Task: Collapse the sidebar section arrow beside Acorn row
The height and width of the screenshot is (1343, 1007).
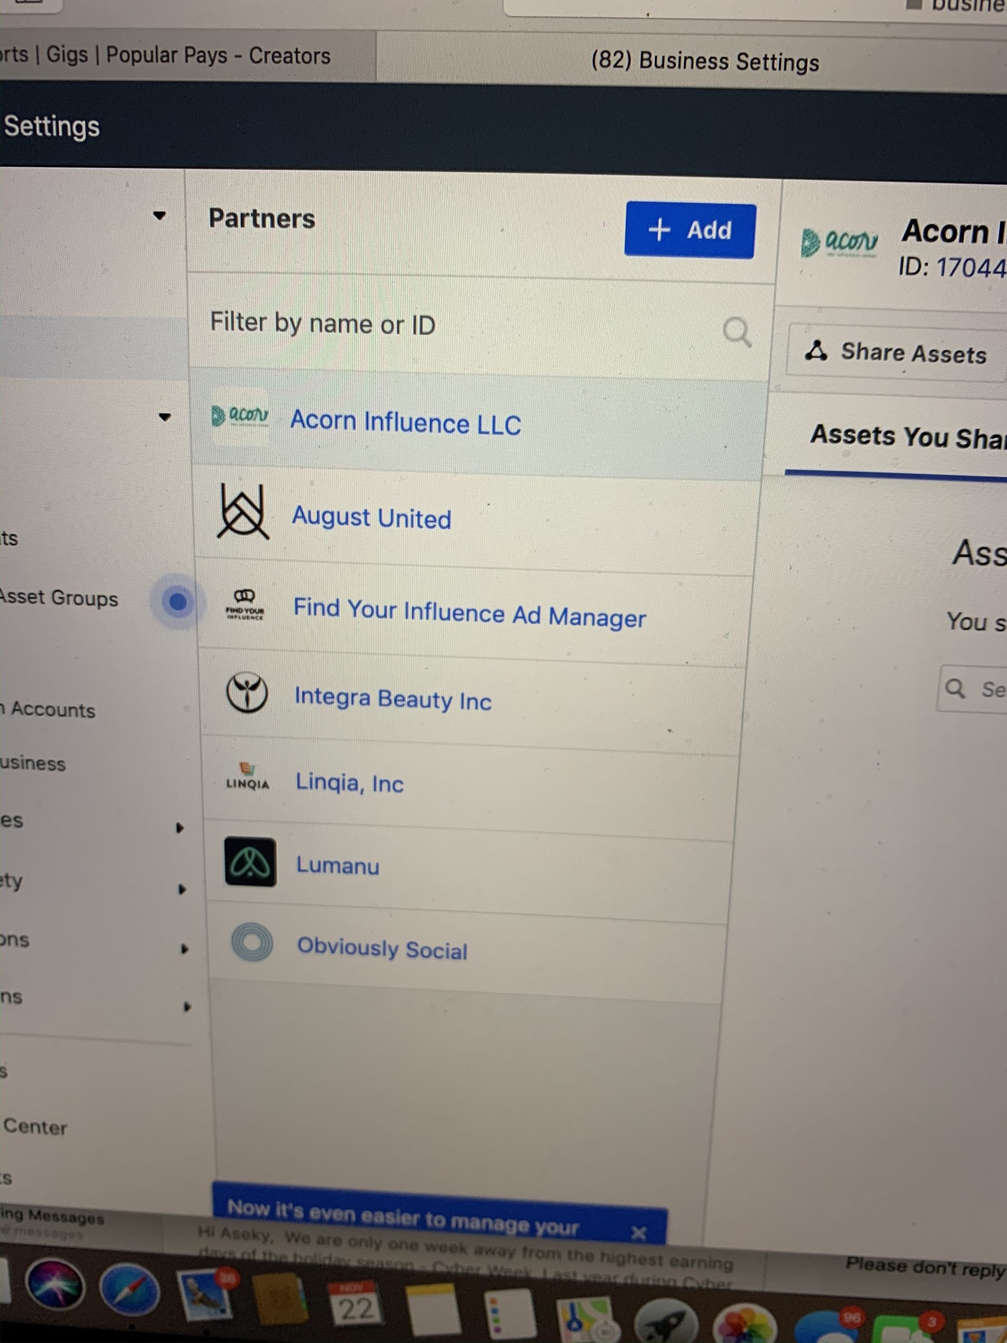Action: 165,417
